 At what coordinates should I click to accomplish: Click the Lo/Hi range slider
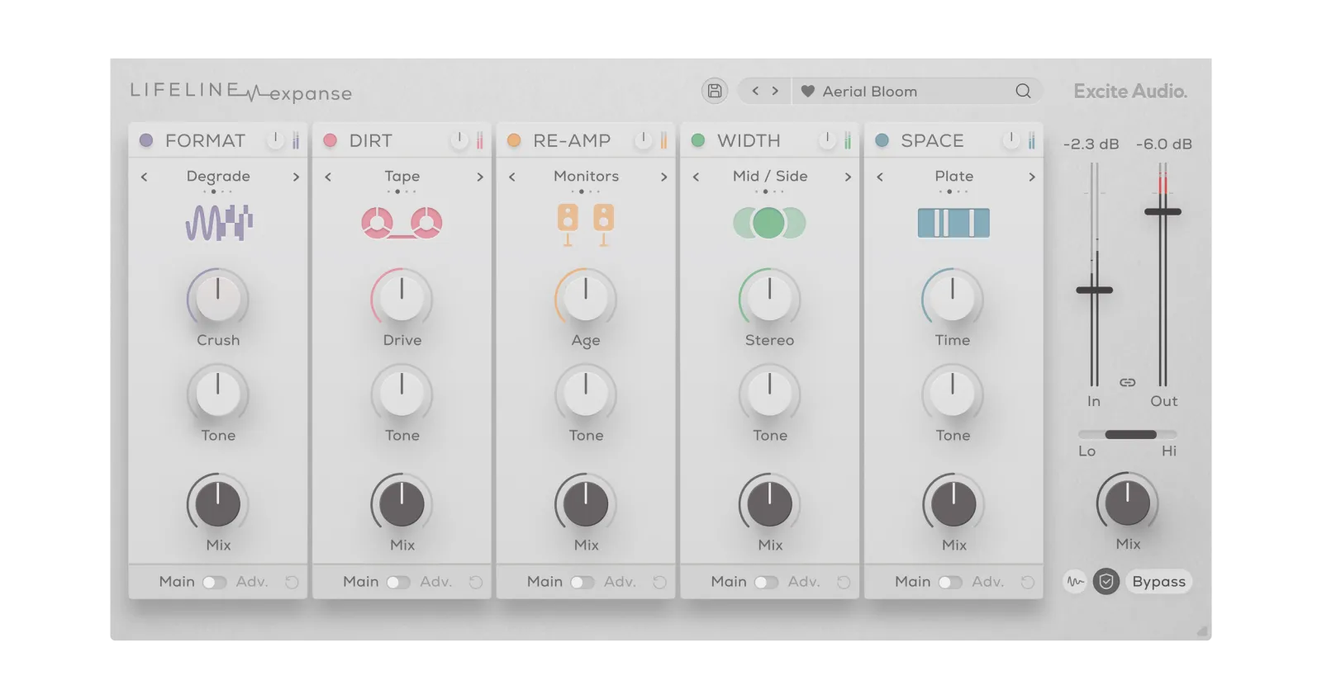(1128, 434)
